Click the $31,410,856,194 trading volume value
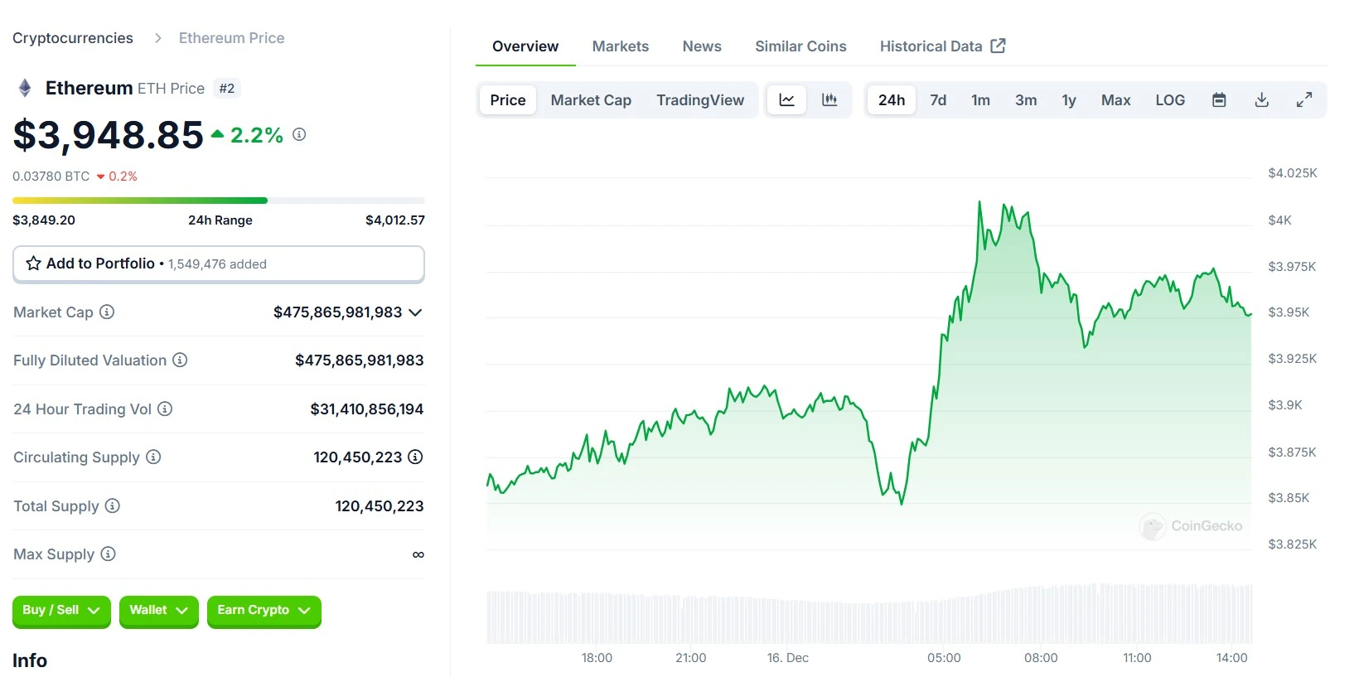1359x677 pixels. click(x=367, y=409)
